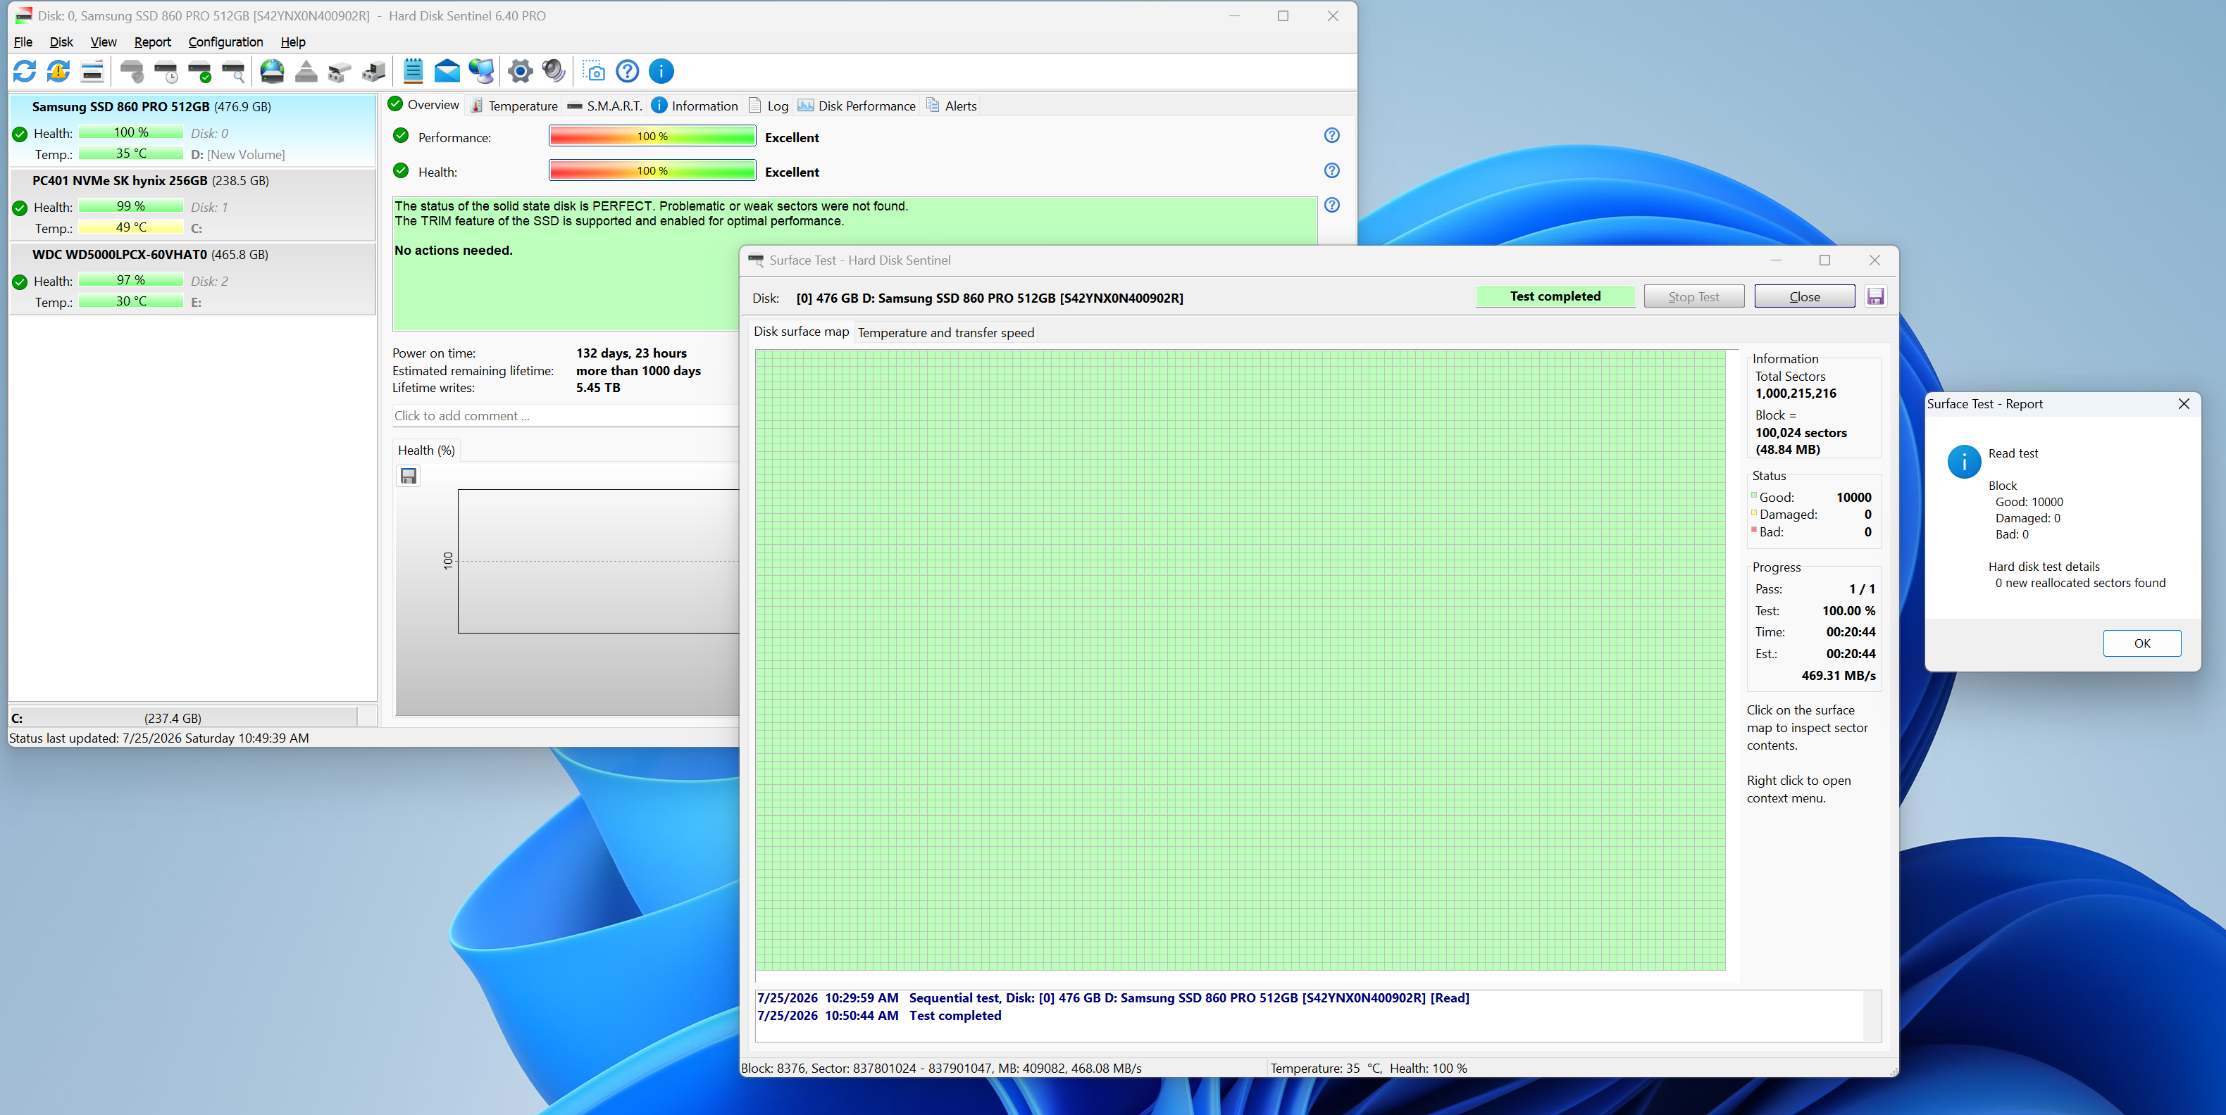Click the blue notepad report icon
2226x1115 pixels.
413,71
